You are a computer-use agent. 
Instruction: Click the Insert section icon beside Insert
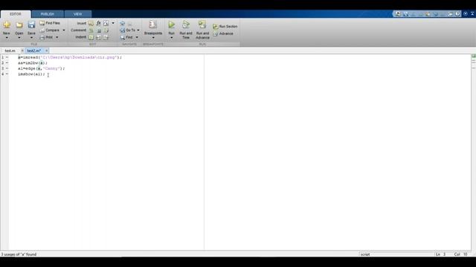click(x=91, y=23)
